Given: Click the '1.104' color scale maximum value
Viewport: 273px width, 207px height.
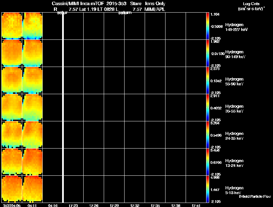Looking at the screenshot, I should (215, 14).
